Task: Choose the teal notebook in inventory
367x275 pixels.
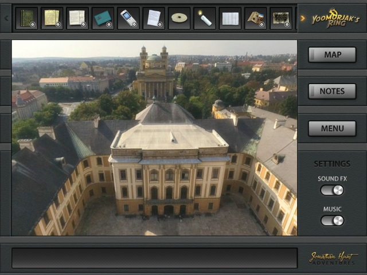Action: [x=103, y=18]
